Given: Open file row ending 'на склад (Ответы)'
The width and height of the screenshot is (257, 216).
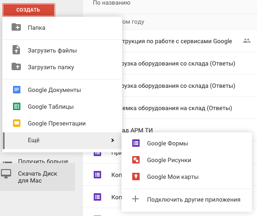Looking at the screenshot, I should point(177,108).
